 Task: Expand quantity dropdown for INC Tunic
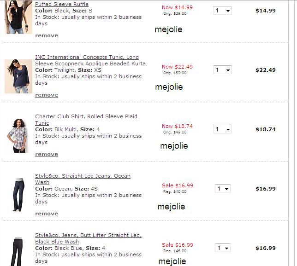(x=222, y=70)
